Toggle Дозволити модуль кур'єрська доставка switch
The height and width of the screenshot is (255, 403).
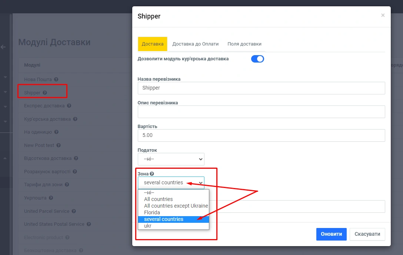(257, 59)
